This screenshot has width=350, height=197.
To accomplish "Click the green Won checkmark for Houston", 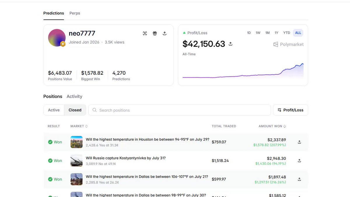I will pyautogui.click(x=50, y=142).
